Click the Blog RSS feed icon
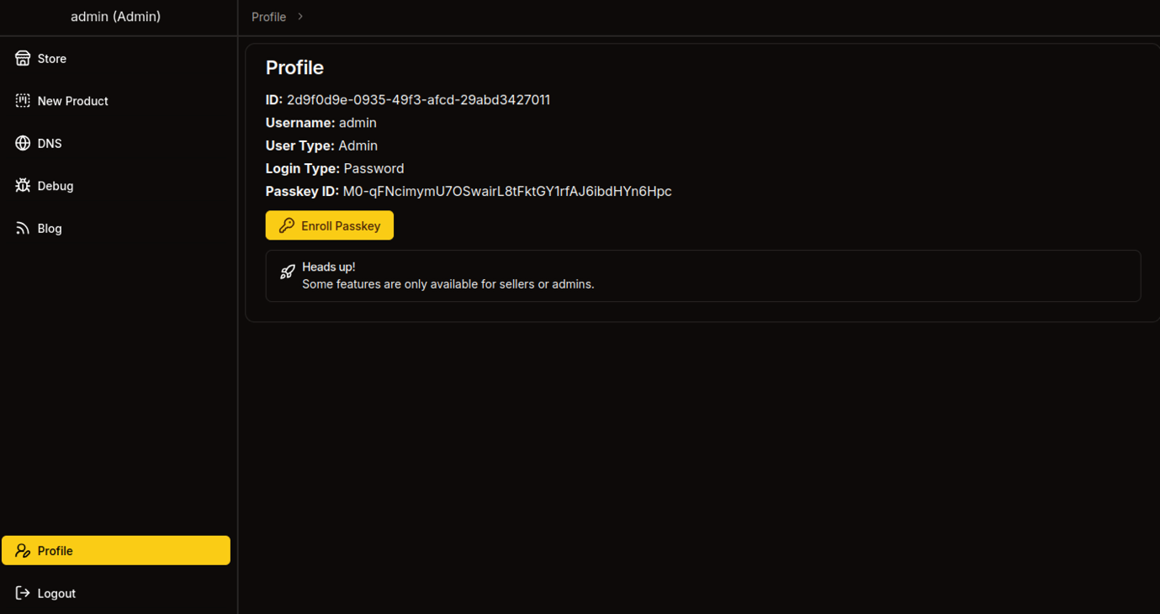This screenshot has height=614, width=1160. pos(23,229)
